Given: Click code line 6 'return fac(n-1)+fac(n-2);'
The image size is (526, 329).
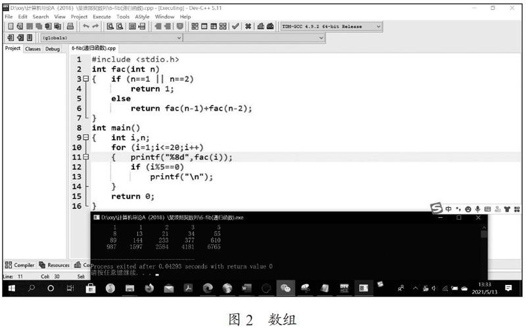Looking at the screenshot, I should coord(191,108).
